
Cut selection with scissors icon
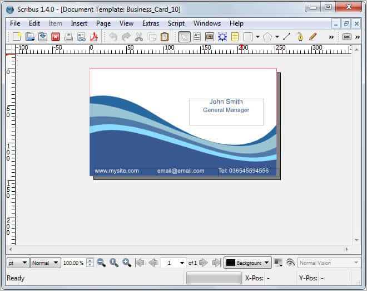click(139, 37)
